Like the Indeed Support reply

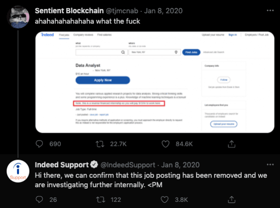pos(165,199)
